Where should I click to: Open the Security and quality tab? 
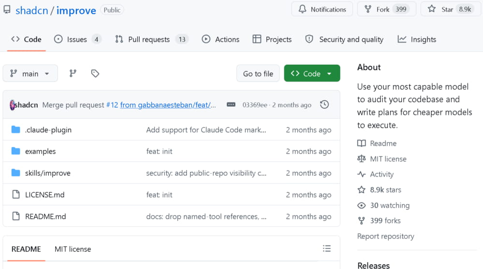click(344, 40)
